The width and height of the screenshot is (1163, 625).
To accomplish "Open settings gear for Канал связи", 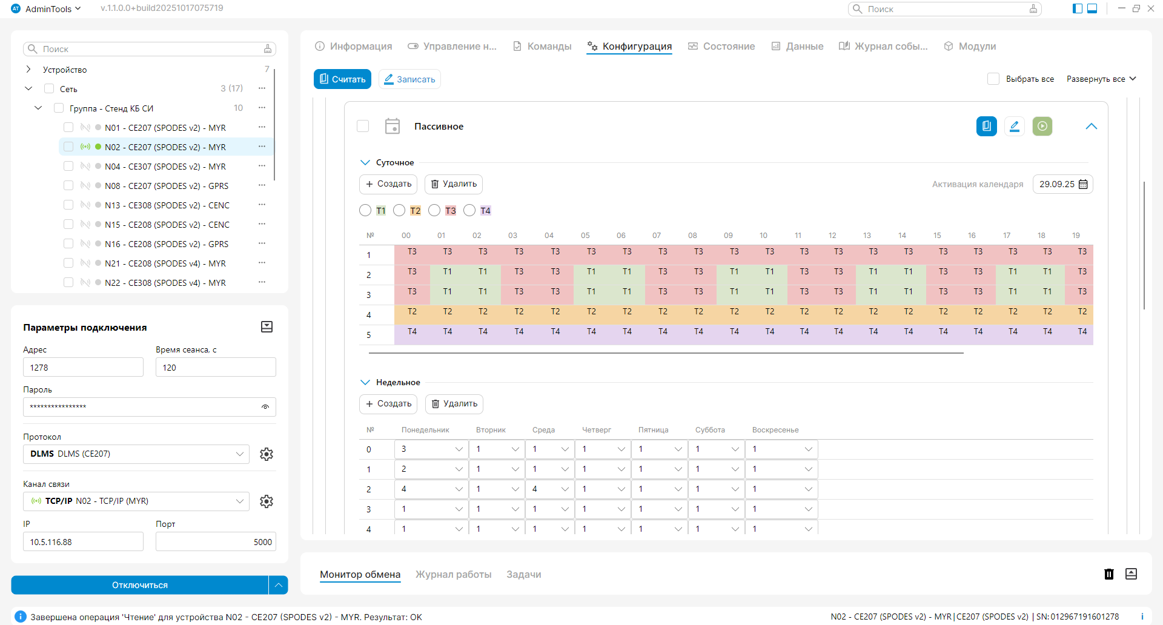I will click(x=267, y=501).
